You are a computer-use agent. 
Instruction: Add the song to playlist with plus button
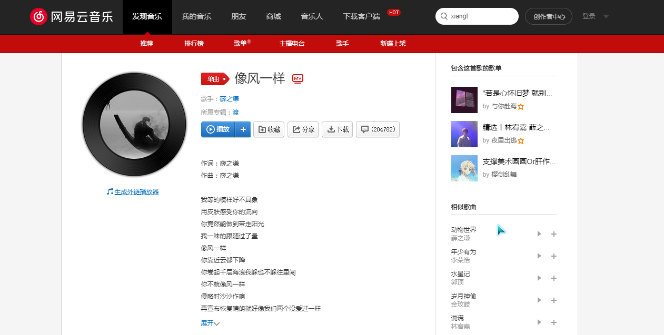pos(243,129)
